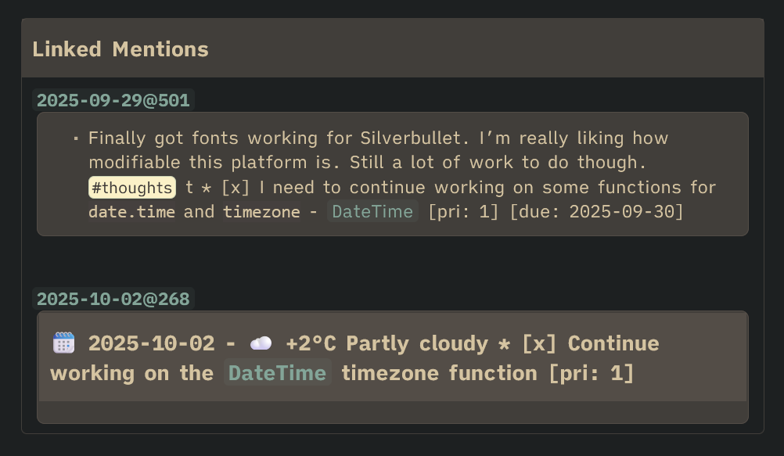Follow the DateTime link beside "timezone -"

pos(372,212)
